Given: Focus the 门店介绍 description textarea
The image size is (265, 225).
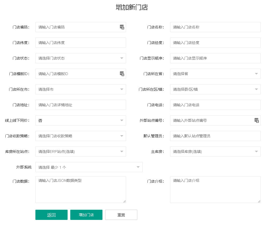Looking at the screenshot, I should (x=215, y=190).
